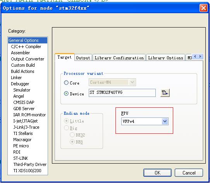Open the Cortex-M4 core dropdown
Screen dimensions: 210x183
[133, 82]
